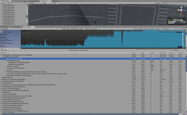Image resolution: width=187 pixels, height=115 pixels.
Task: Open the Shaded draw mode dropdown
Action: click(36, 3)
